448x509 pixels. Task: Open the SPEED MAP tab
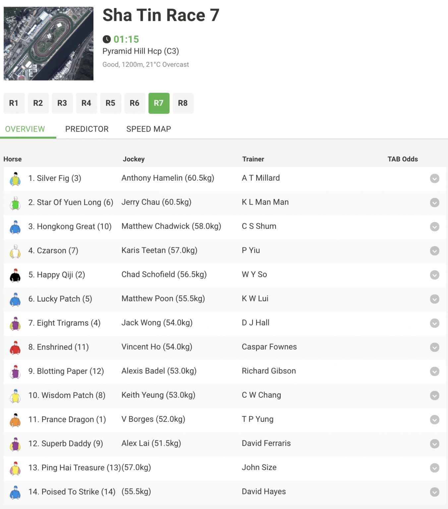click(x=148, y=129)
